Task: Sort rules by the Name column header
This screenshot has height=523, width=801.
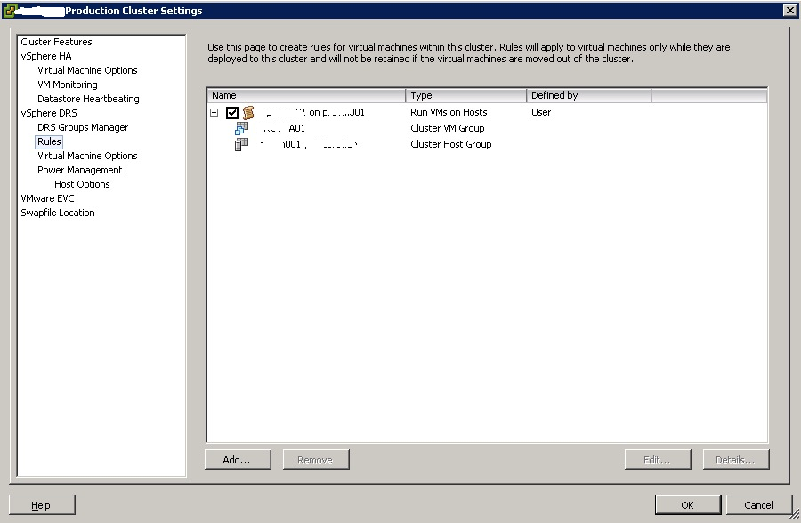Action: [x=306, y=95]
